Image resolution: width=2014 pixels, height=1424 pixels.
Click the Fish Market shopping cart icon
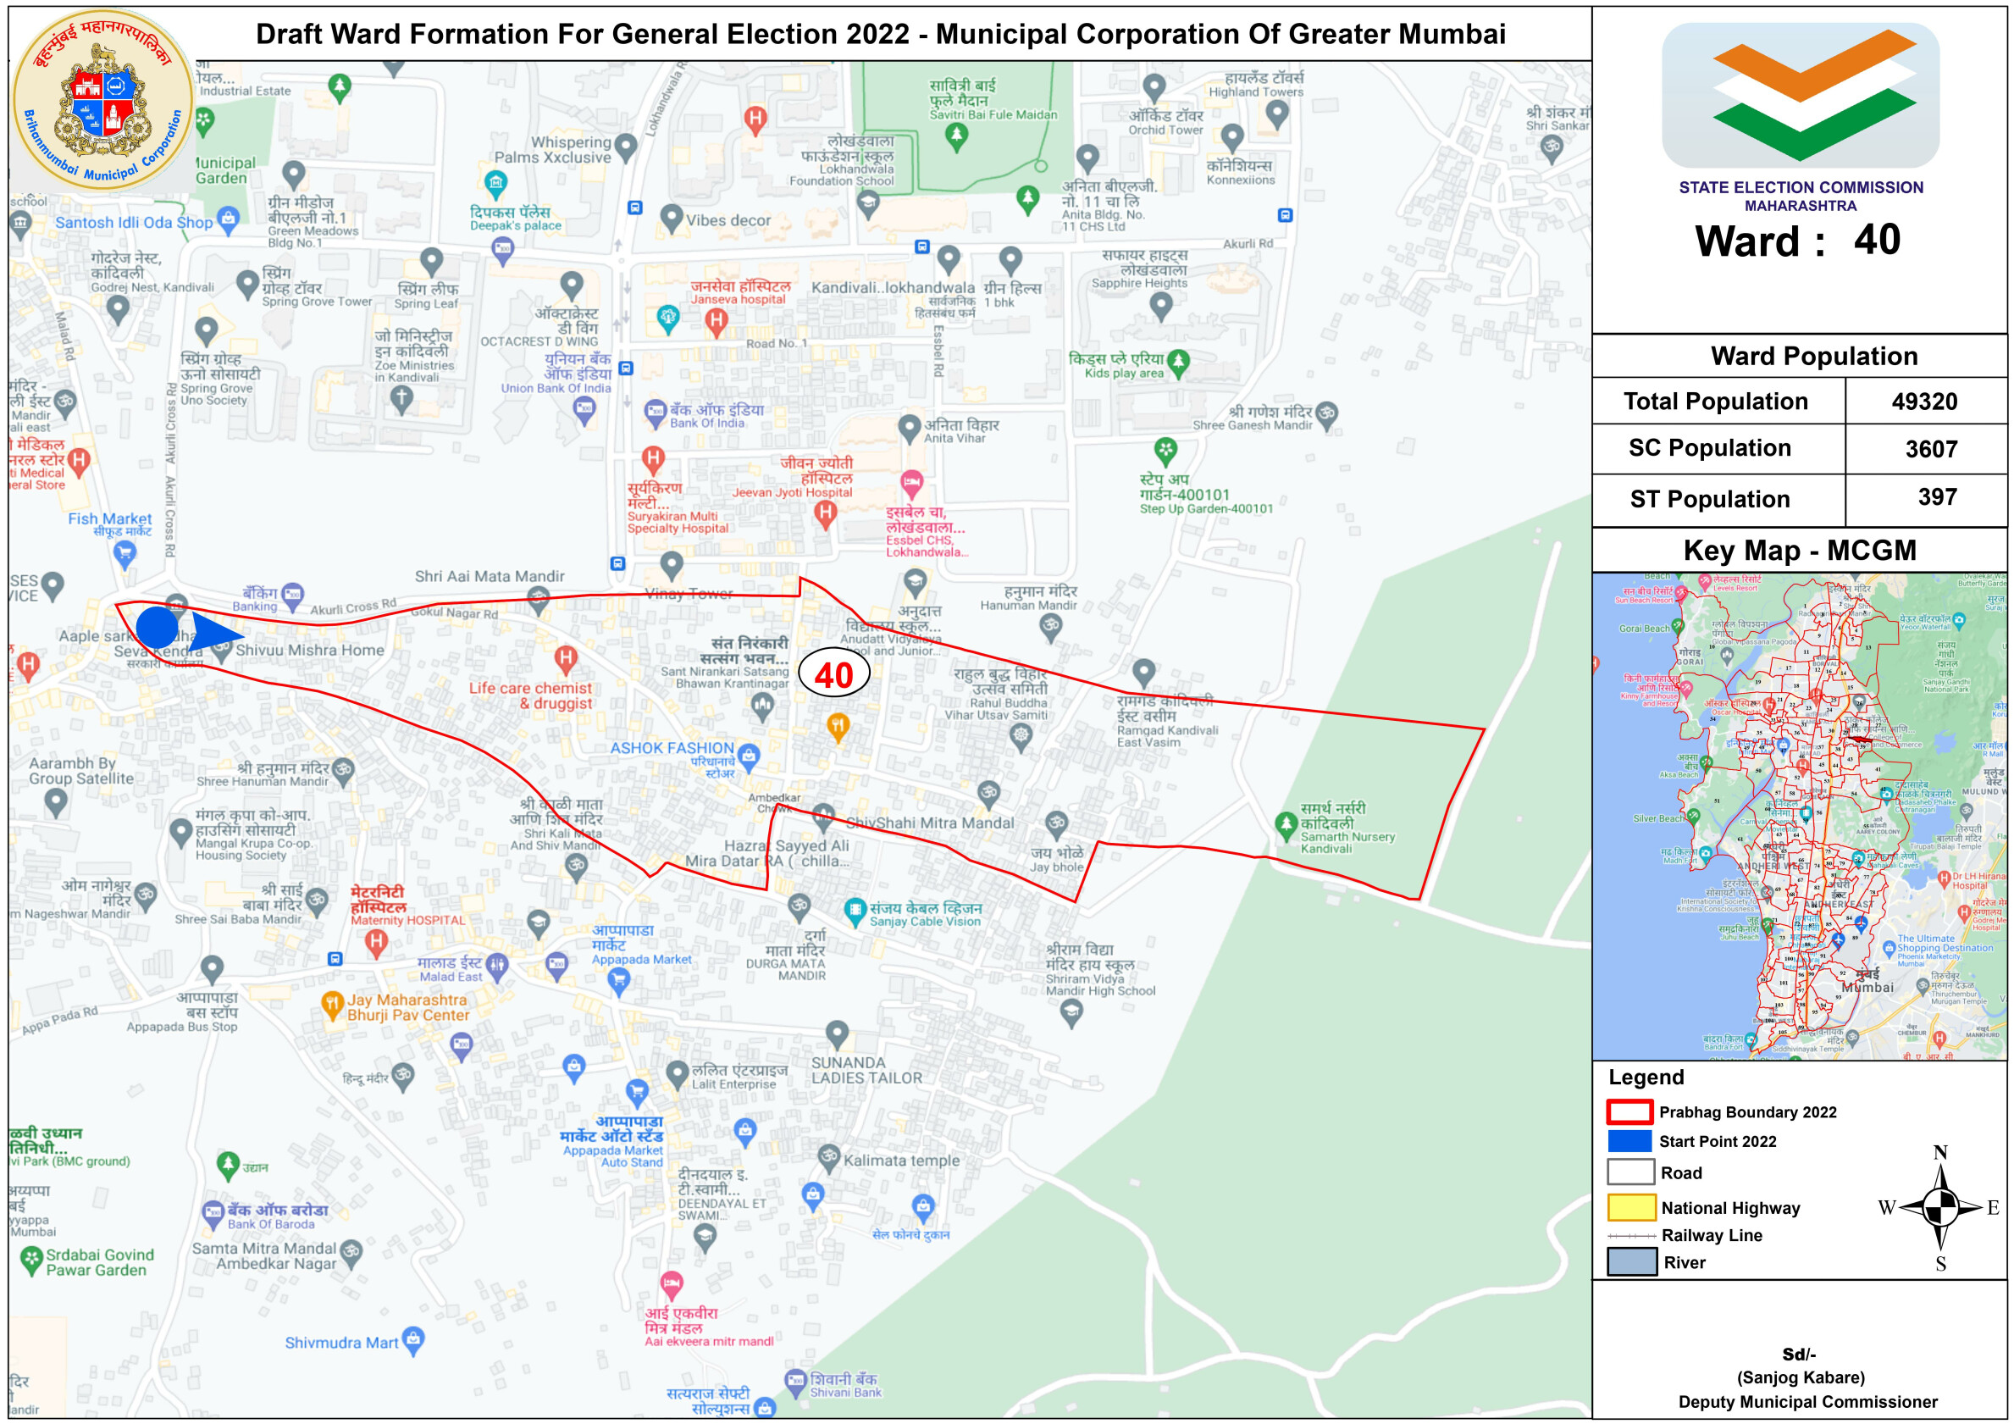[x=124, y=554]
